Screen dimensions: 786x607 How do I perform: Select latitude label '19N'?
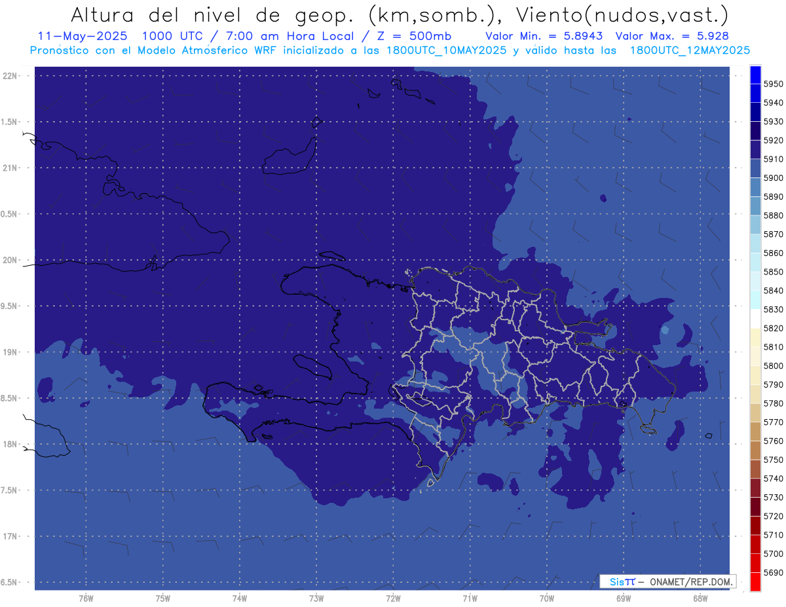point(11,352)
